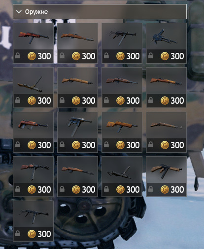Click gold coin icon under the Thompson-style gun
The height and width of the screenshot is (249, 204).
165,189
